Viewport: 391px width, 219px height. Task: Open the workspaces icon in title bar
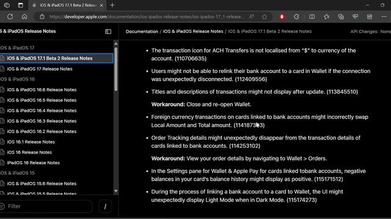pos(7,5)
